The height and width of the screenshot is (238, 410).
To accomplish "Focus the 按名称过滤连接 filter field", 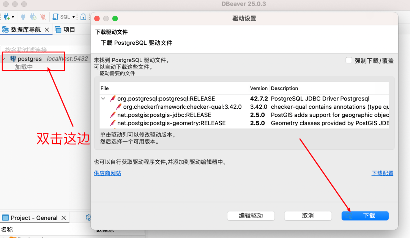I will click(x=45, y=49).
